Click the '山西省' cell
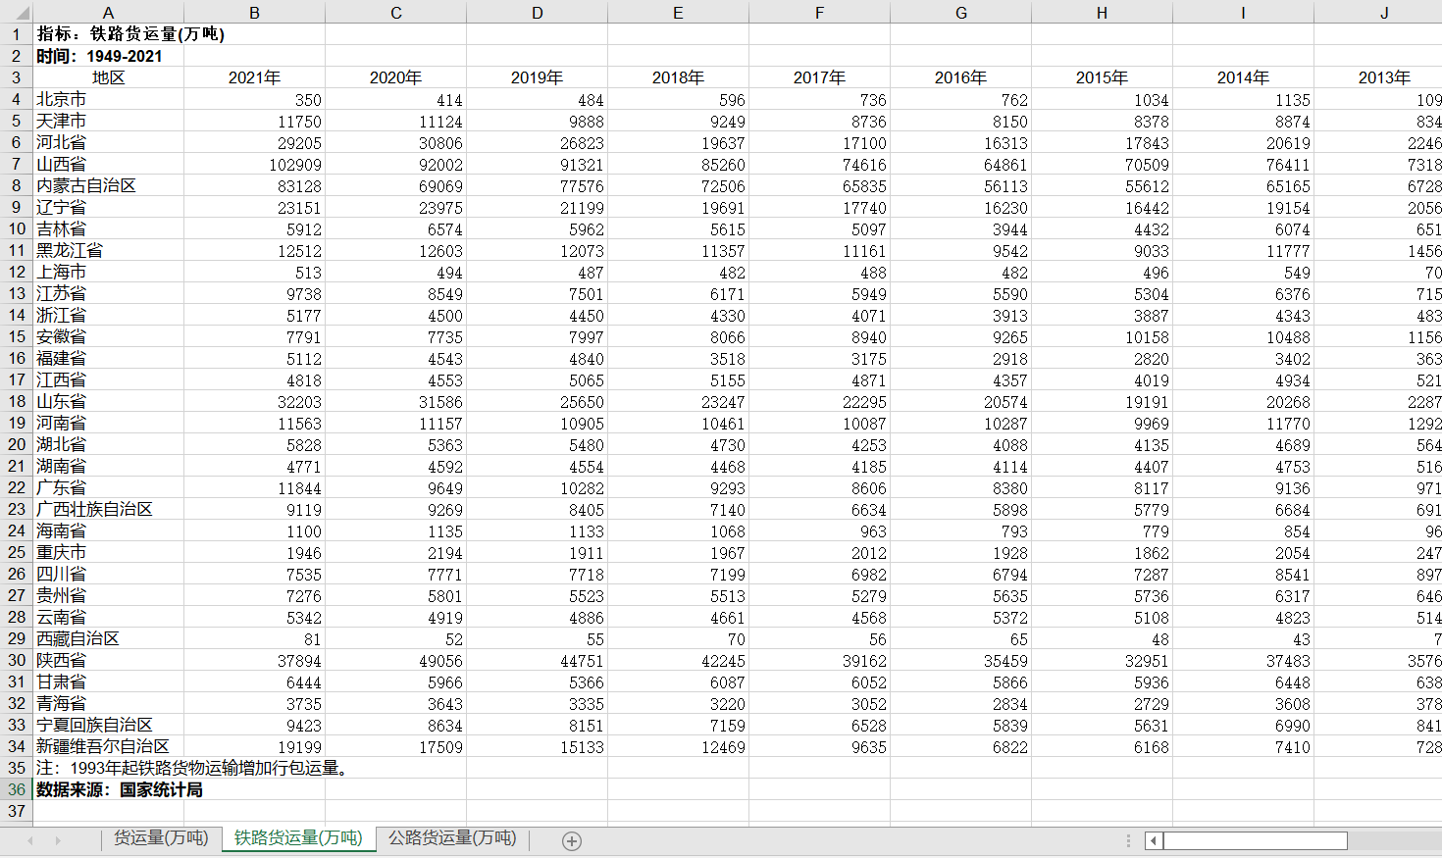Image resolution: width=1442 pixels, height=858 pixels. [x=108, y=164]
